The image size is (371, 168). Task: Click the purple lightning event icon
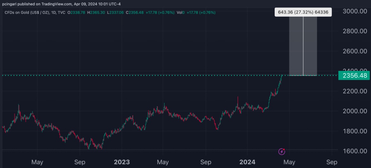[x=282, y=151]
